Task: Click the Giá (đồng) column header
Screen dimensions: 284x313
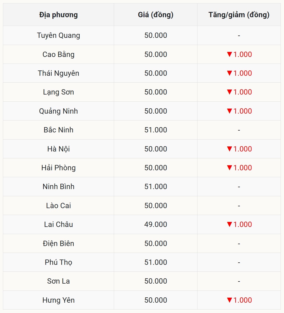Action: 156,15
